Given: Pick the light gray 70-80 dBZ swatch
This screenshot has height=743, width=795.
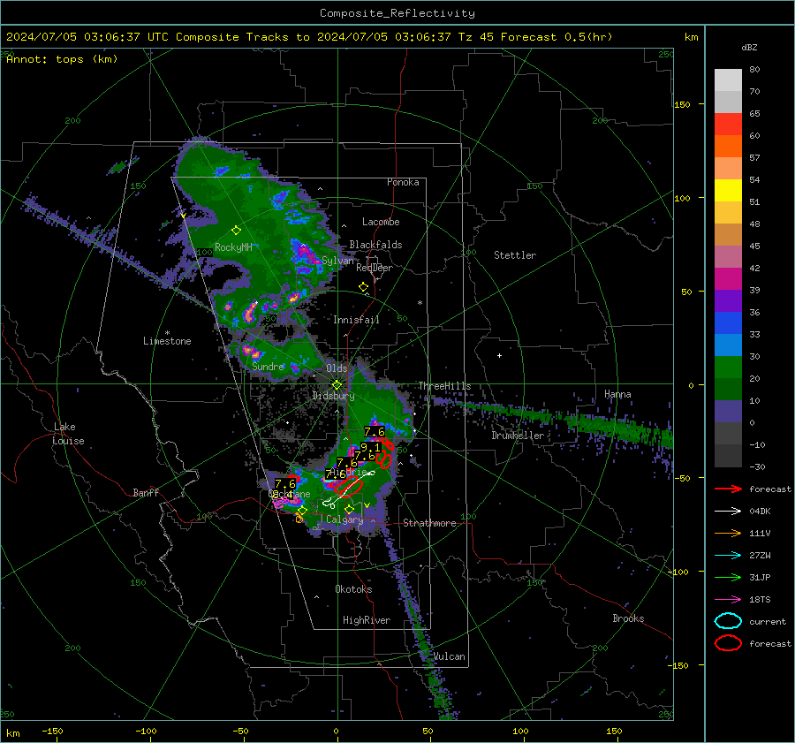Looking at the screenshot, I should pos(728,80).
